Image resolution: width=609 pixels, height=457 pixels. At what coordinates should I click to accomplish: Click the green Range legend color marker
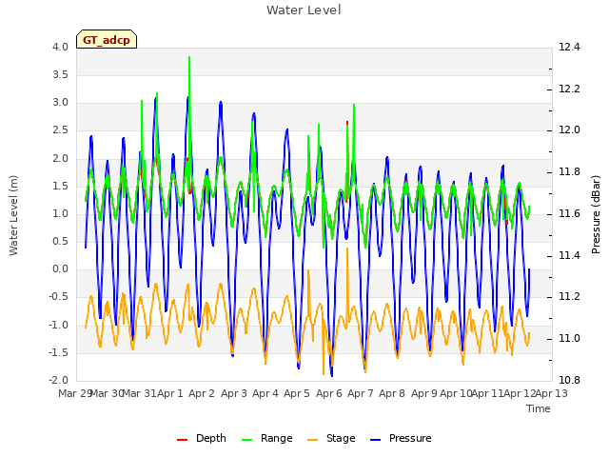[x=247, y=440]
